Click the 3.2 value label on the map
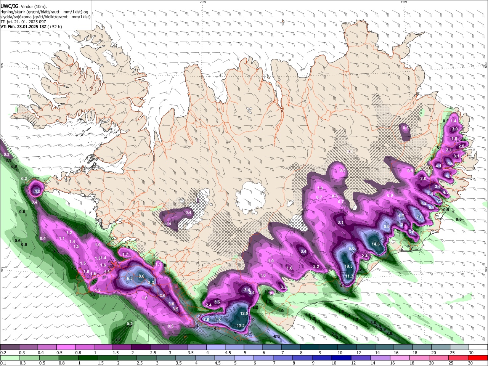Image resolution: width=488 pixels, height=366 pixels. (x=283, y=287)
